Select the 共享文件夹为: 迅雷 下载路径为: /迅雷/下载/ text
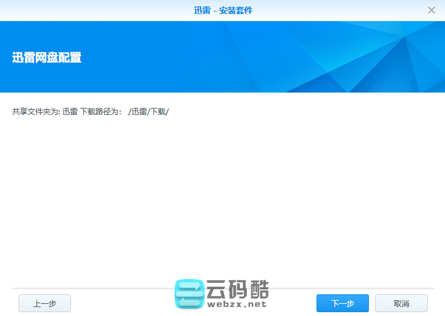This screenshot has height=316, width=445. 90,112
